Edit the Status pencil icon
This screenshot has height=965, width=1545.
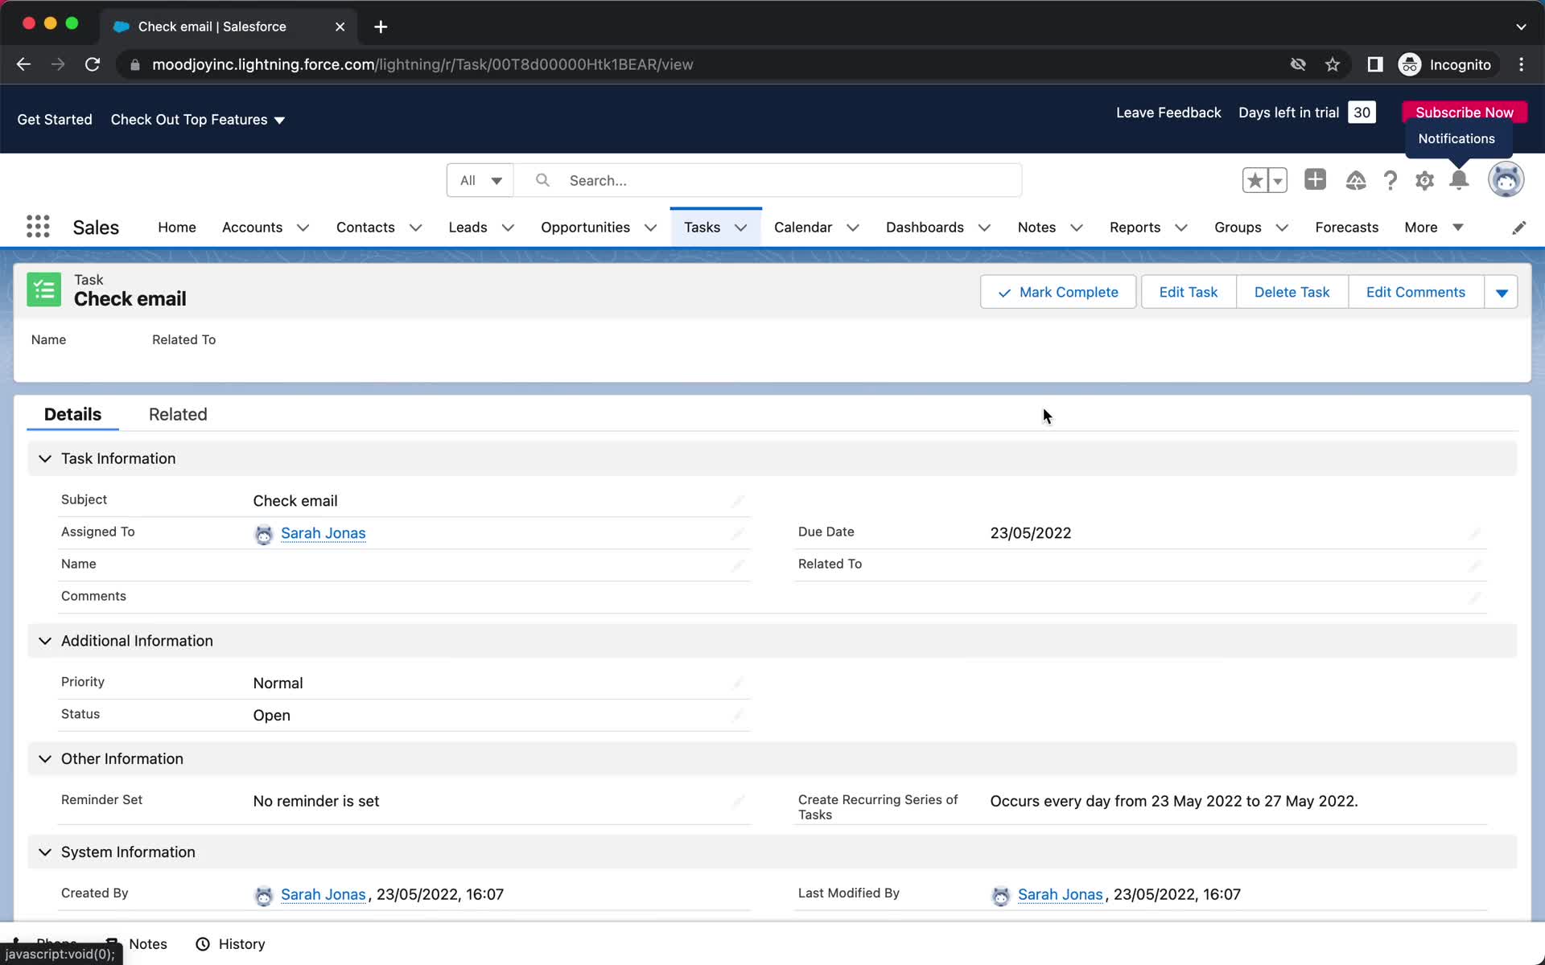tap(737, 715)
